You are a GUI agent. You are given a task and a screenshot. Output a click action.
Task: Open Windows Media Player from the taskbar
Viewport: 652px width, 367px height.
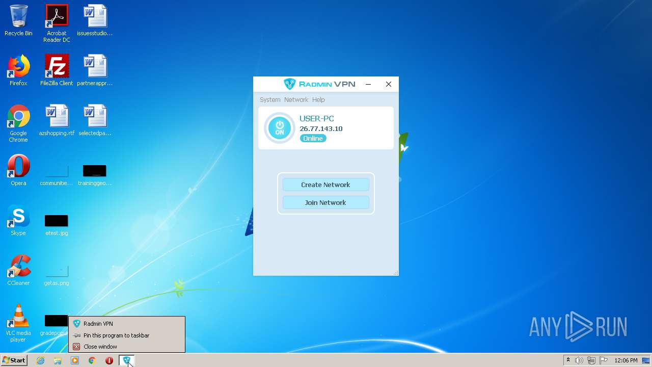click(x=75, y=360)
